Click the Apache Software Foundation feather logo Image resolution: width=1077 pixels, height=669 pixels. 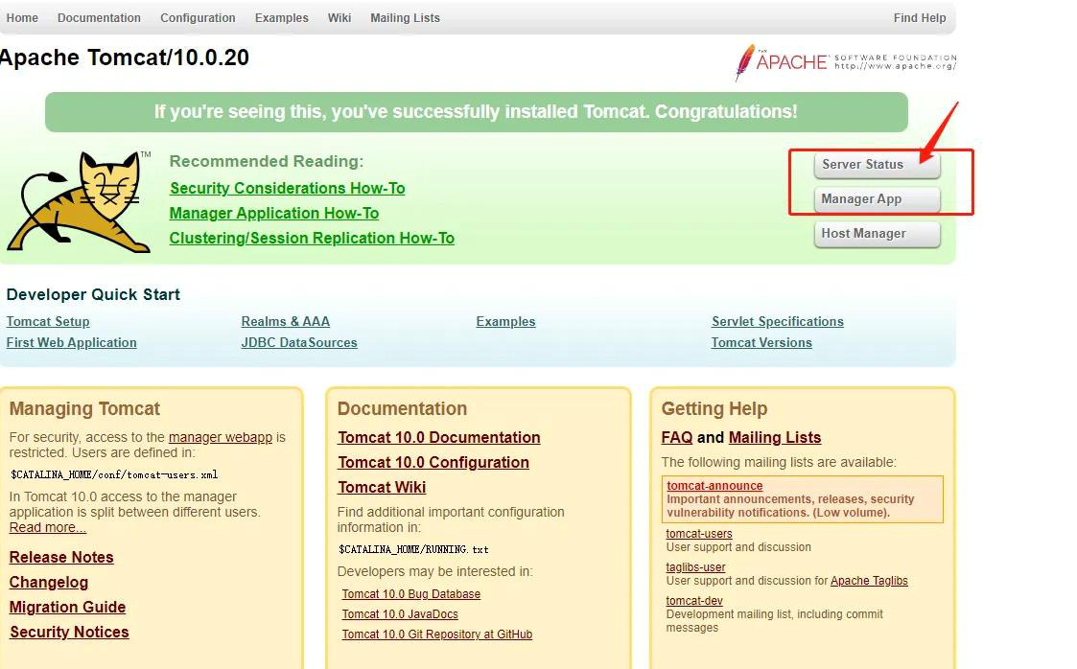[x=846, y=62]
